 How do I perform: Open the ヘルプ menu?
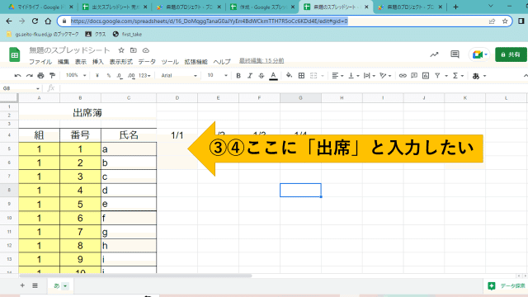[222, 62]
